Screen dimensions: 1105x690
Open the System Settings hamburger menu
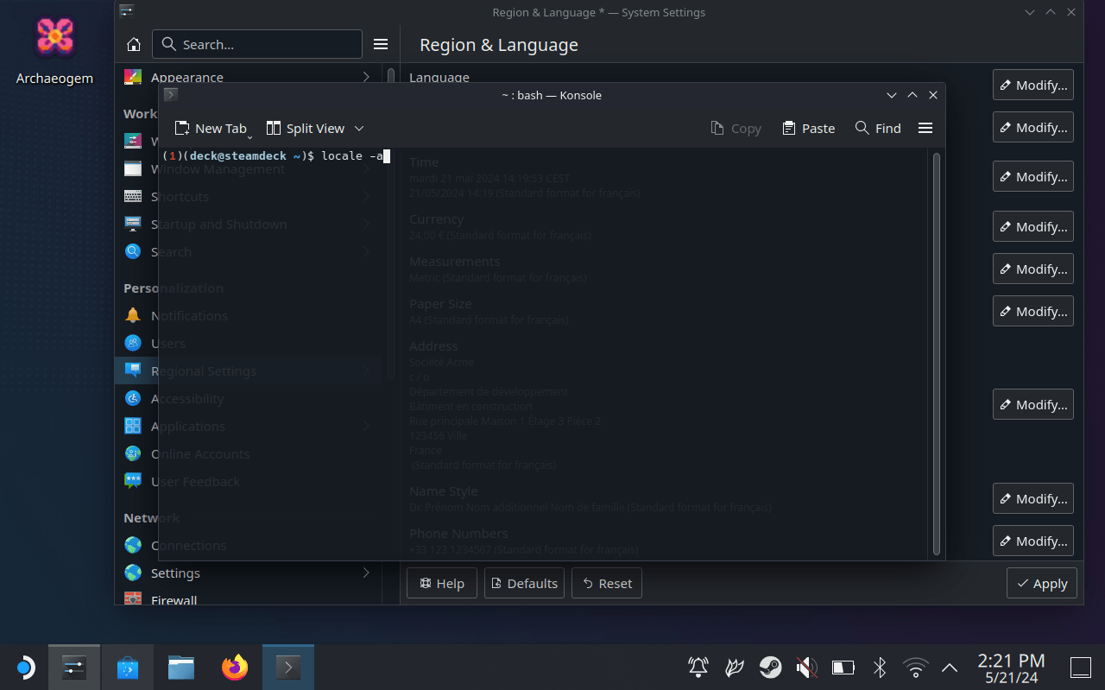click(381, 44)
